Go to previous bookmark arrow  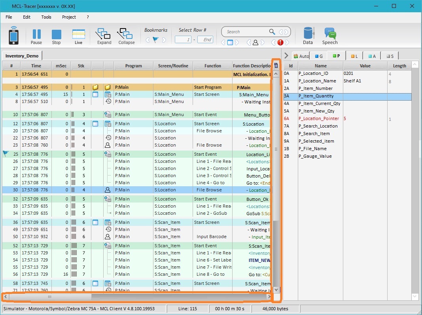(148, 40)
